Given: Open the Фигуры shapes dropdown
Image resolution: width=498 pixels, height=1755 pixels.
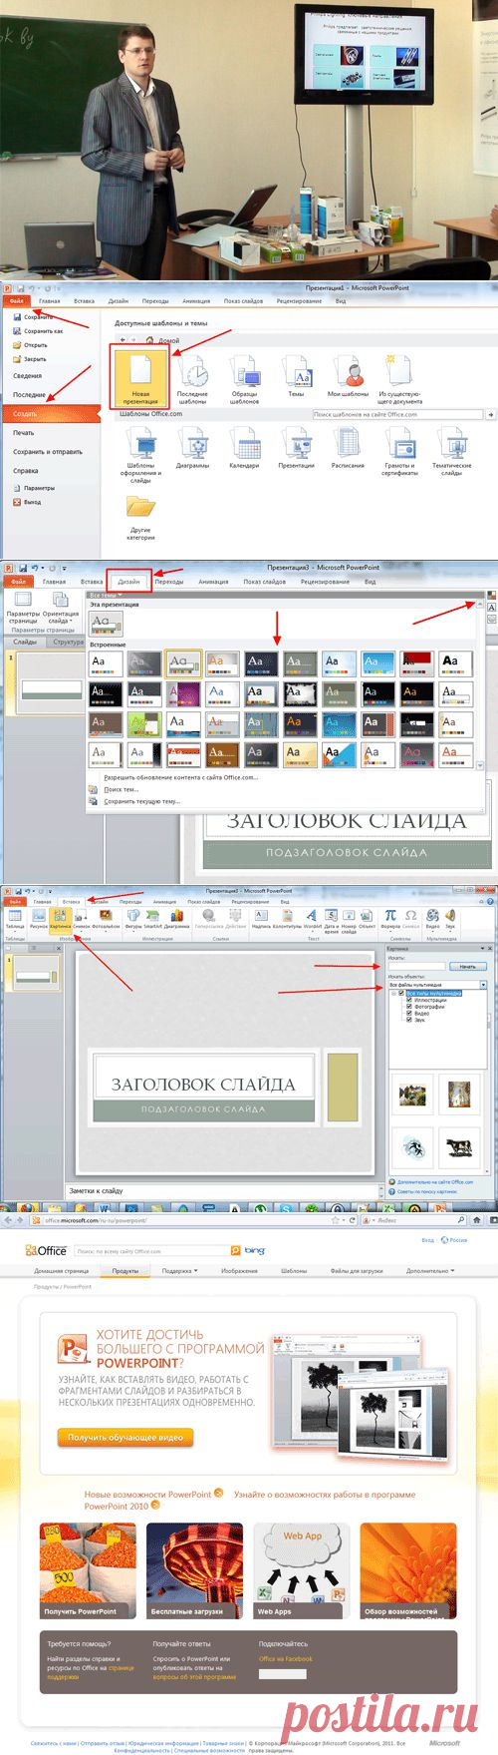Looking at the screenshot, I should point(133,918).
